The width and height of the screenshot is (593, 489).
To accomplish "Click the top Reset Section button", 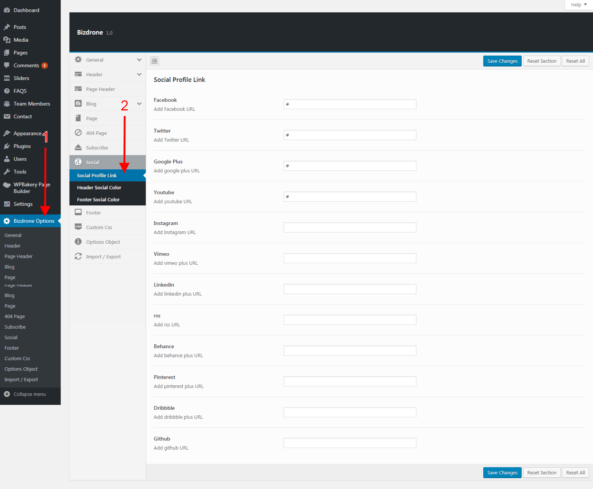I will 542,61.
